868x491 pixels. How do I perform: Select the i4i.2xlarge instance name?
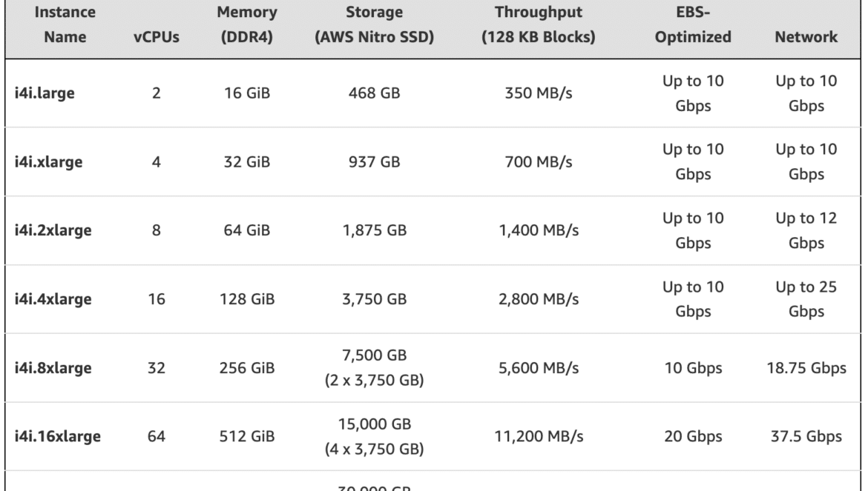53,230
